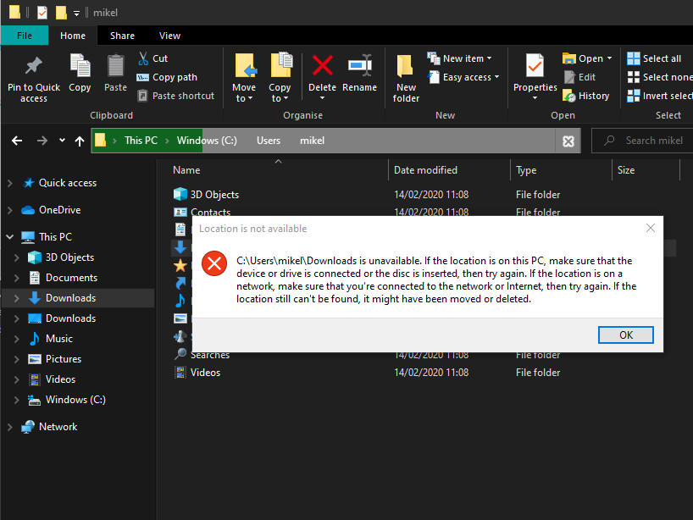Go back with the back arrow

[x=17, y=141]
